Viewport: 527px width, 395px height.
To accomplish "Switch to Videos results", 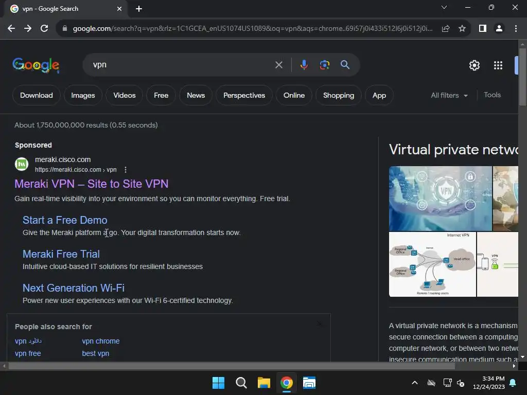I will click(125, 95).
